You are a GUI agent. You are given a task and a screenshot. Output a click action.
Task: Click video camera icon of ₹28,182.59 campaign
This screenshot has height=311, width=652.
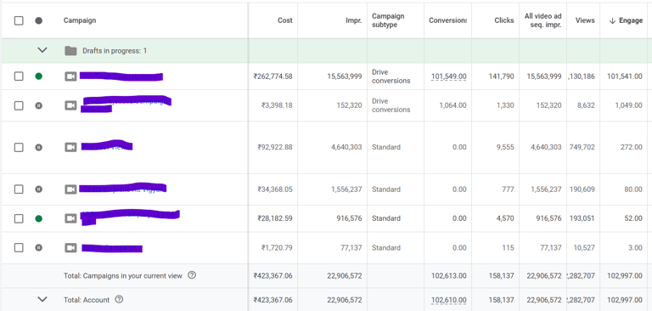point(70,218)
